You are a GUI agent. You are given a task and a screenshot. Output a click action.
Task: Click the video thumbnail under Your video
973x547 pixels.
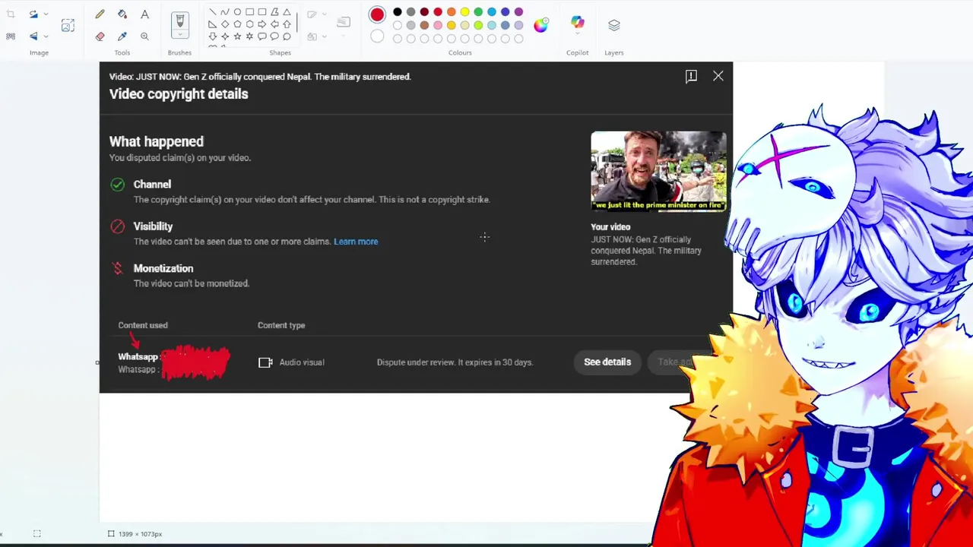pyautogui.click(x=658, y=171)
